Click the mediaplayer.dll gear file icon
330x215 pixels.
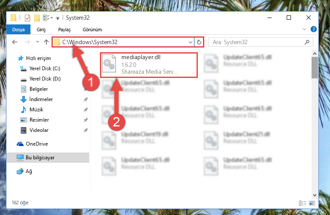109,63
